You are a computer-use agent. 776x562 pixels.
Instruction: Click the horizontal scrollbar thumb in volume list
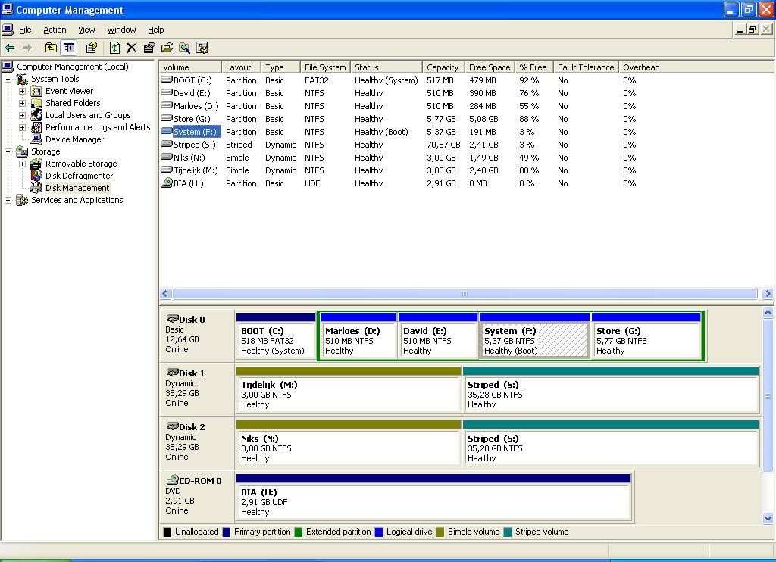465,293
